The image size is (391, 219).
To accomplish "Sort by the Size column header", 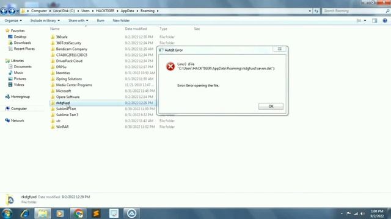I will [197, 29].
